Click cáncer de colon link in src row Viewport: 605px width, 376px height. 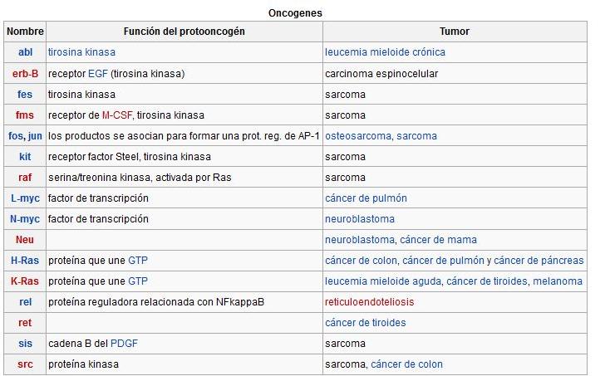pos(406,365)
